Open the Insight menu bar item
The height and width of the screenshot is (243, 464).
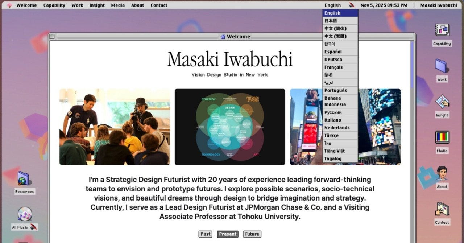(x=97, y=5)
